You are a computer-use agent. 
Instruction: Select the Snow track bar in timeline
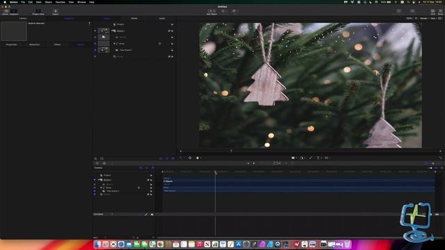pos(299,187)
